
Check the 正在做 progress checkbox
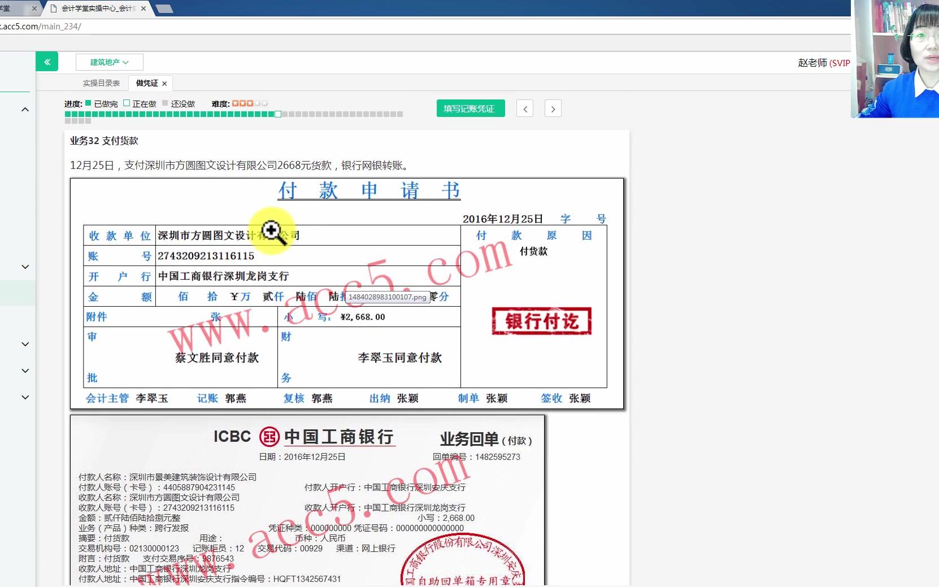[127, 103]
